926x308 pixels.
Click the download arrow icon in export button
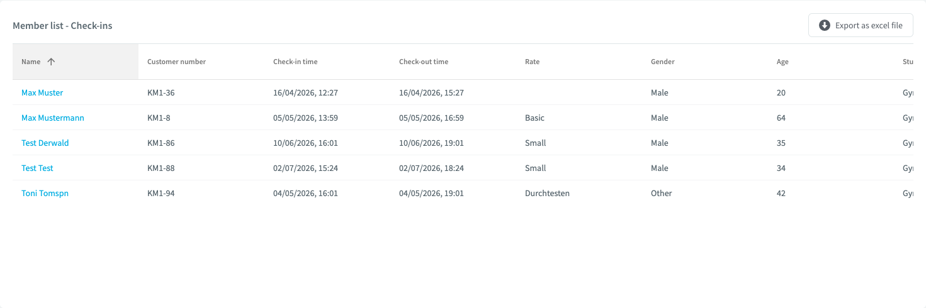(x=825, y=26)
